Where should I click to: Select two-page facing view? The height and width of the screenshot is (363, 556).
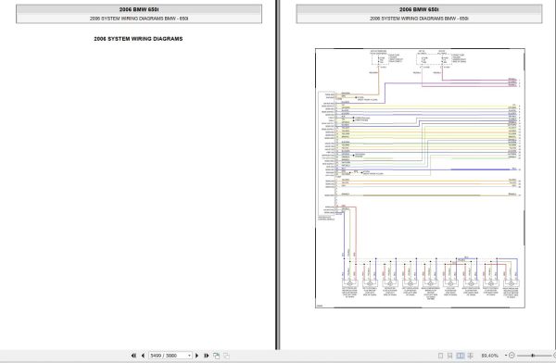pos(460,356)
